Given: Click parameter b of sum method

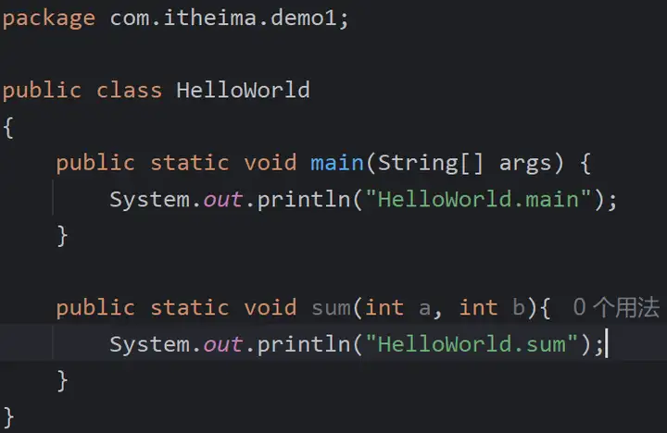Looking at the screenshot, I should point(518,307).
